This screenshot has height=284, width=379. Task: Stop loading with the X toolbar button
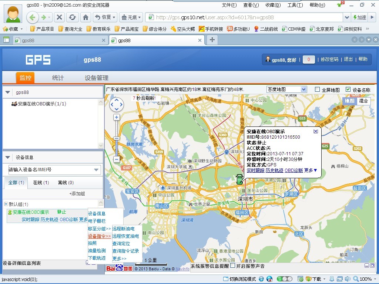click(59, 17)
